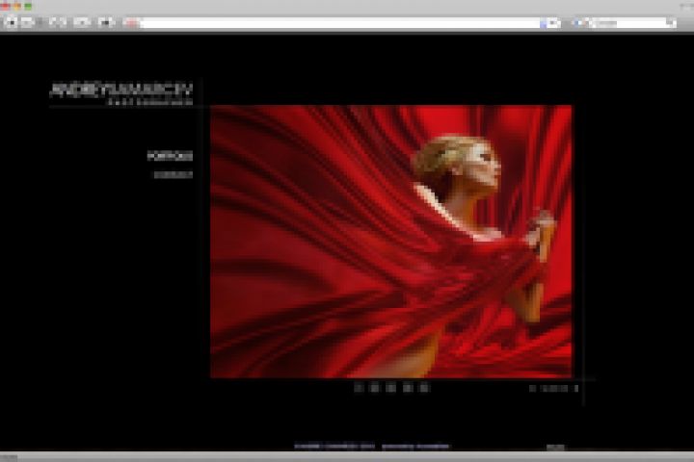Select the middle gallery square below the photo

tap(390, 388)
